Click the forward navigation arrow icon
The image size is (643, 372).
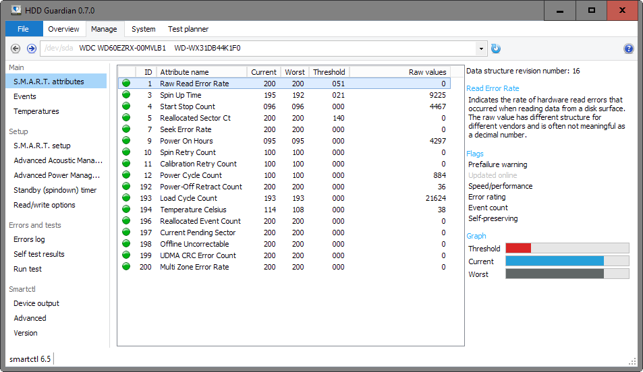click(31, 49)
